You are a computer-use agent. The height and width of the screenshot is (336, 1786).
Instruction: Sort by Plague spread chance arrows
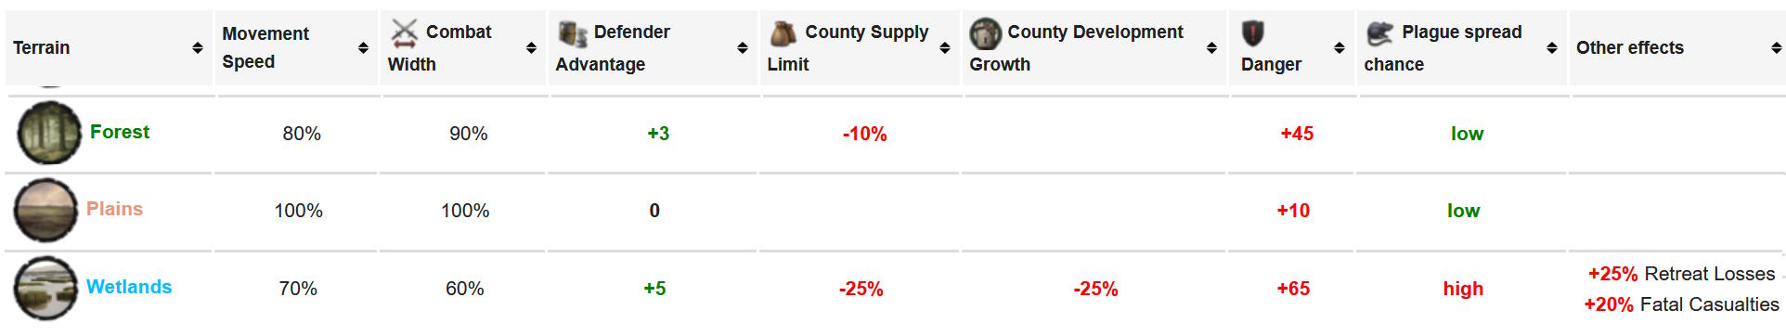coord(1551,47)
